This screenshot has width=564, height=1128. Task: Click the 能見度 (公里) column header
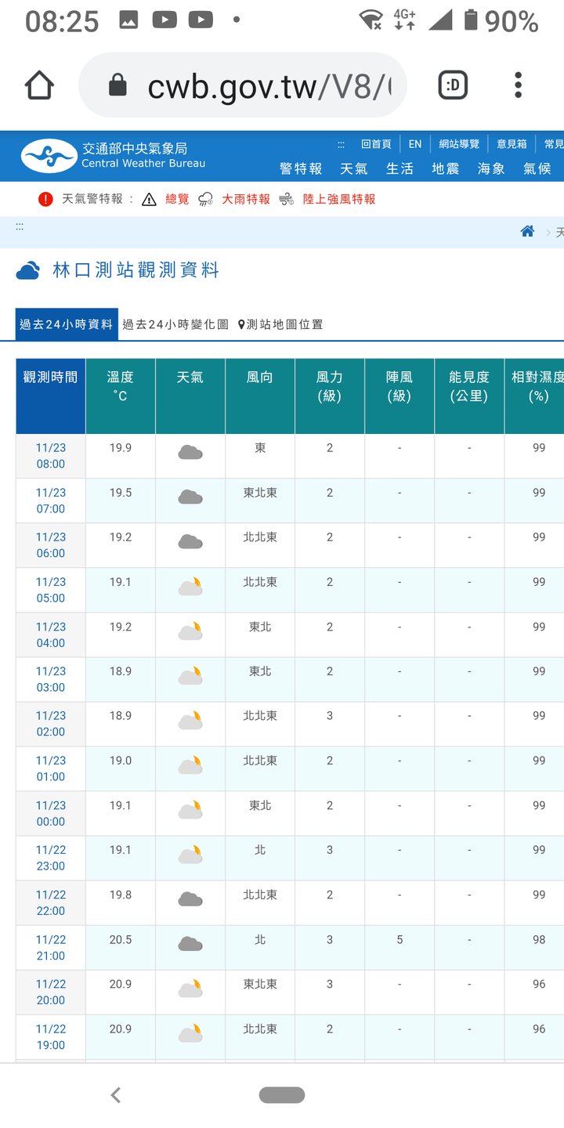pyautogui.click(x=469, y=396)
